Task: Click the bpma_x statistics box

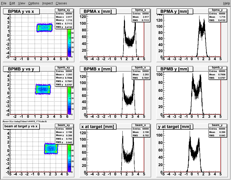Action: (141, 15)
